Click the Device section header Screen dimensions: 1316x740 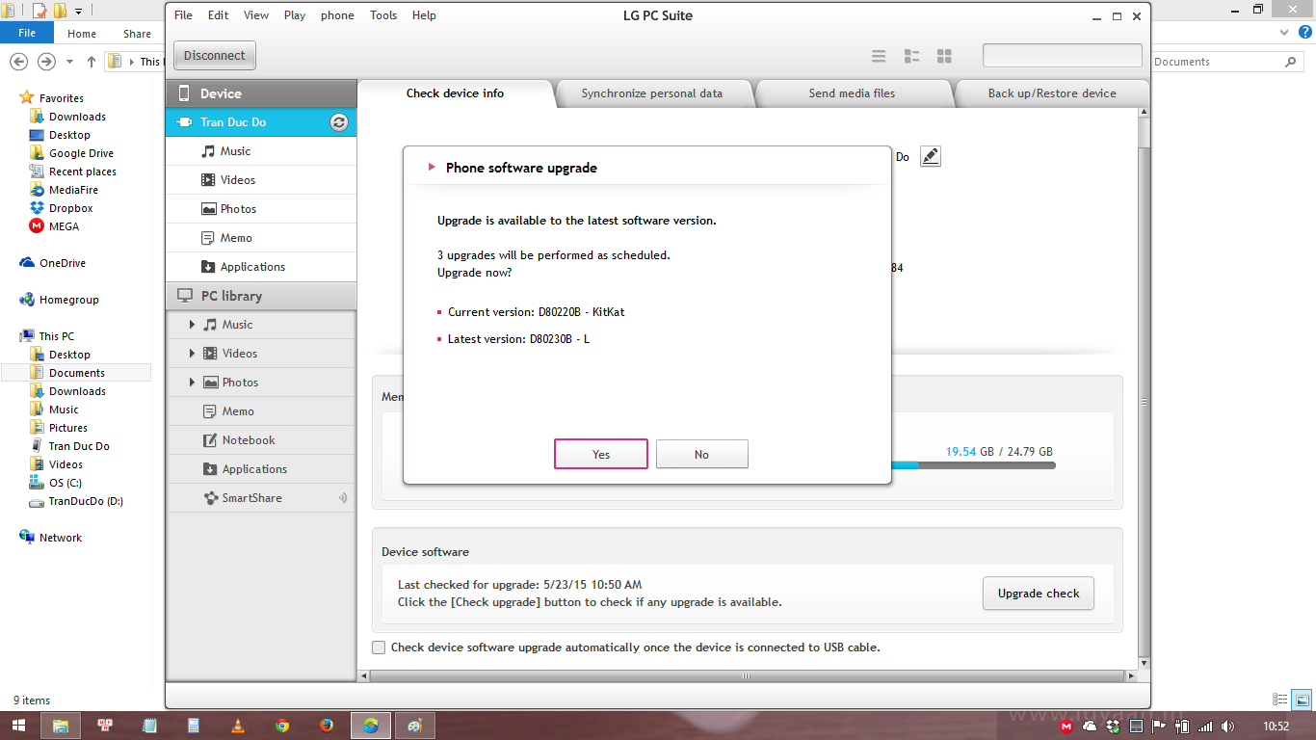[261, 93]
